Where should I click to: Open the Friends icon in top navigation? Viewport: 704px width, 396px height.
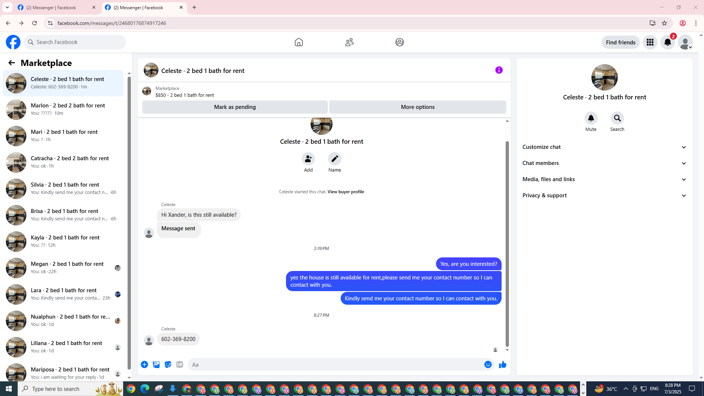[x=349, y=42]
